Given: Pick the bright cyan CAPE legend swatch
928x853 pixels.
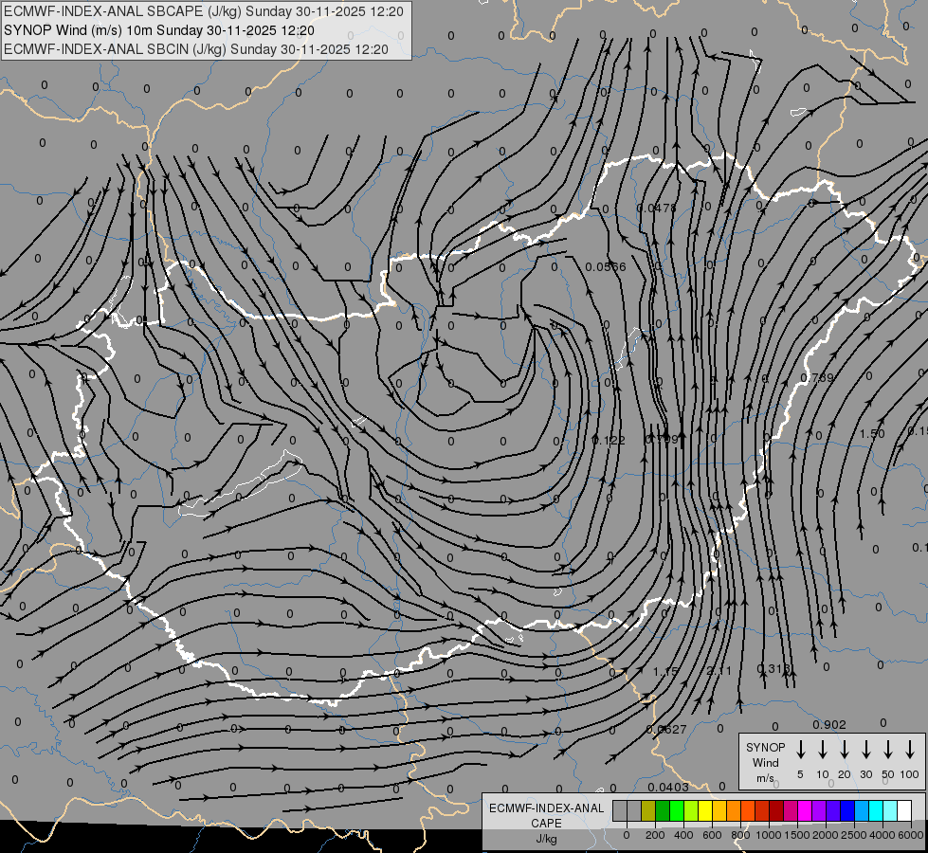Looking at the screenshot, I should (875, 810).
